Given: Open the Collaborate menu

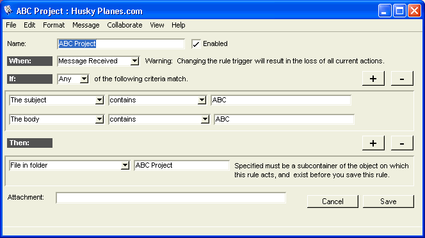Looking at the screenshot, I should 125,25.
